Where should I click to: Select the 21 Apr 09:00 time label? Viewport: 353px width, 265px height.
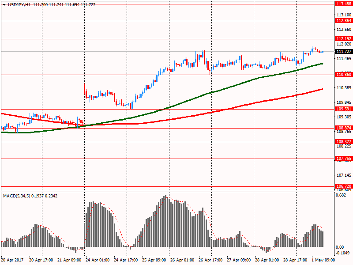tap(69, 260)
